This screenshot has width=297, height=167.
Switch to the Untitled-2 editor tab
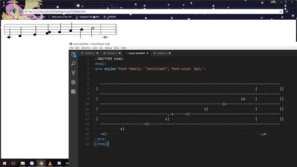tap(90, 53)
